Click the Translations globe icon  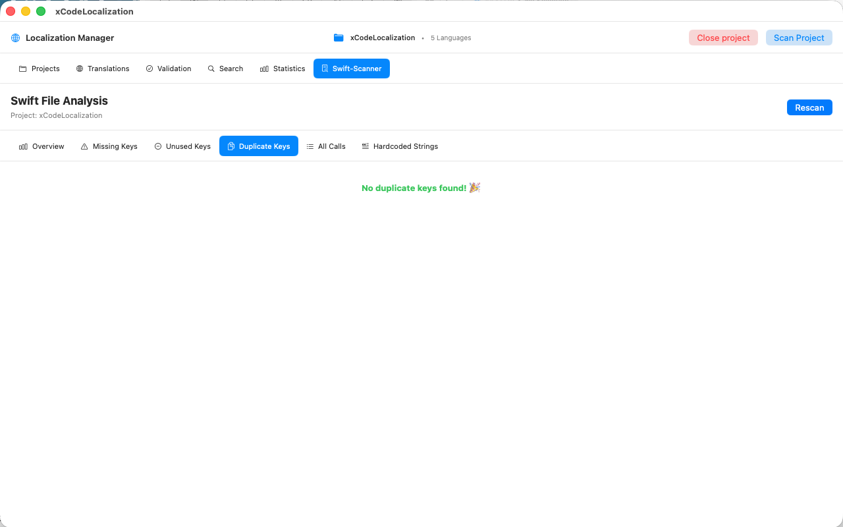pyautogui.click(x=79, y=69)
